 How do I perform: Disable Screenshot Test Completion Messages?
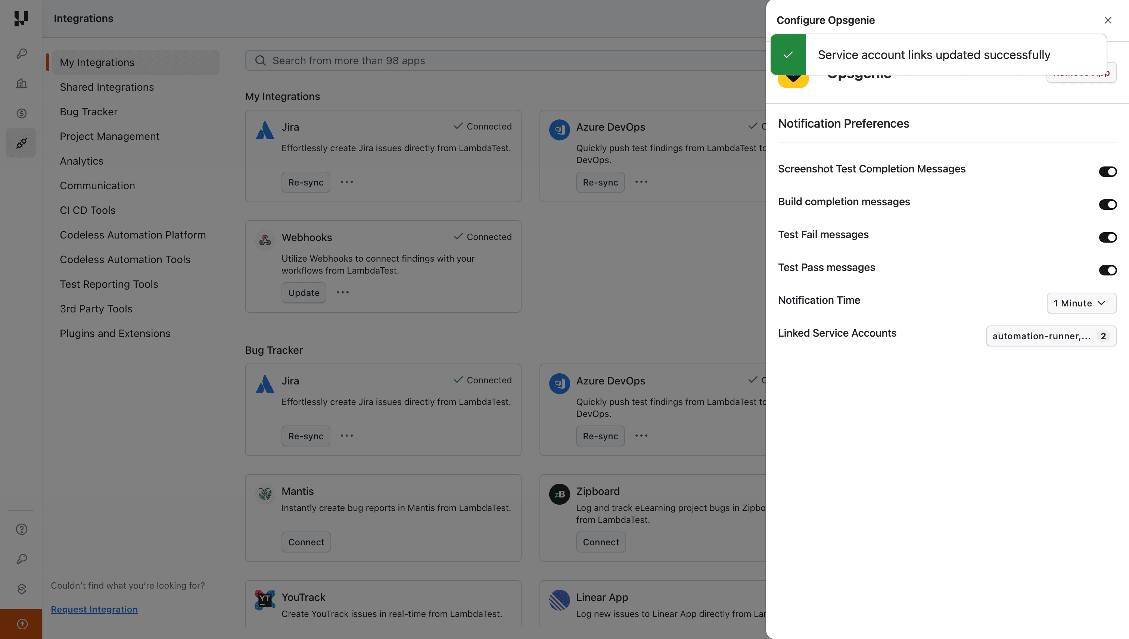pos(1107,172)
